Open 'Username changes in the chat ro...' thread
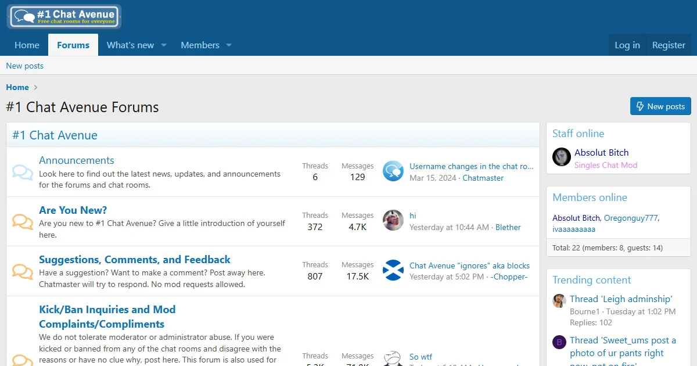 pos(471,166)
